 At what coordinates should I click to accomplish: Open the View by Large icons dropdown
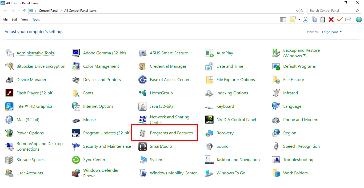(x=332, y=32)
